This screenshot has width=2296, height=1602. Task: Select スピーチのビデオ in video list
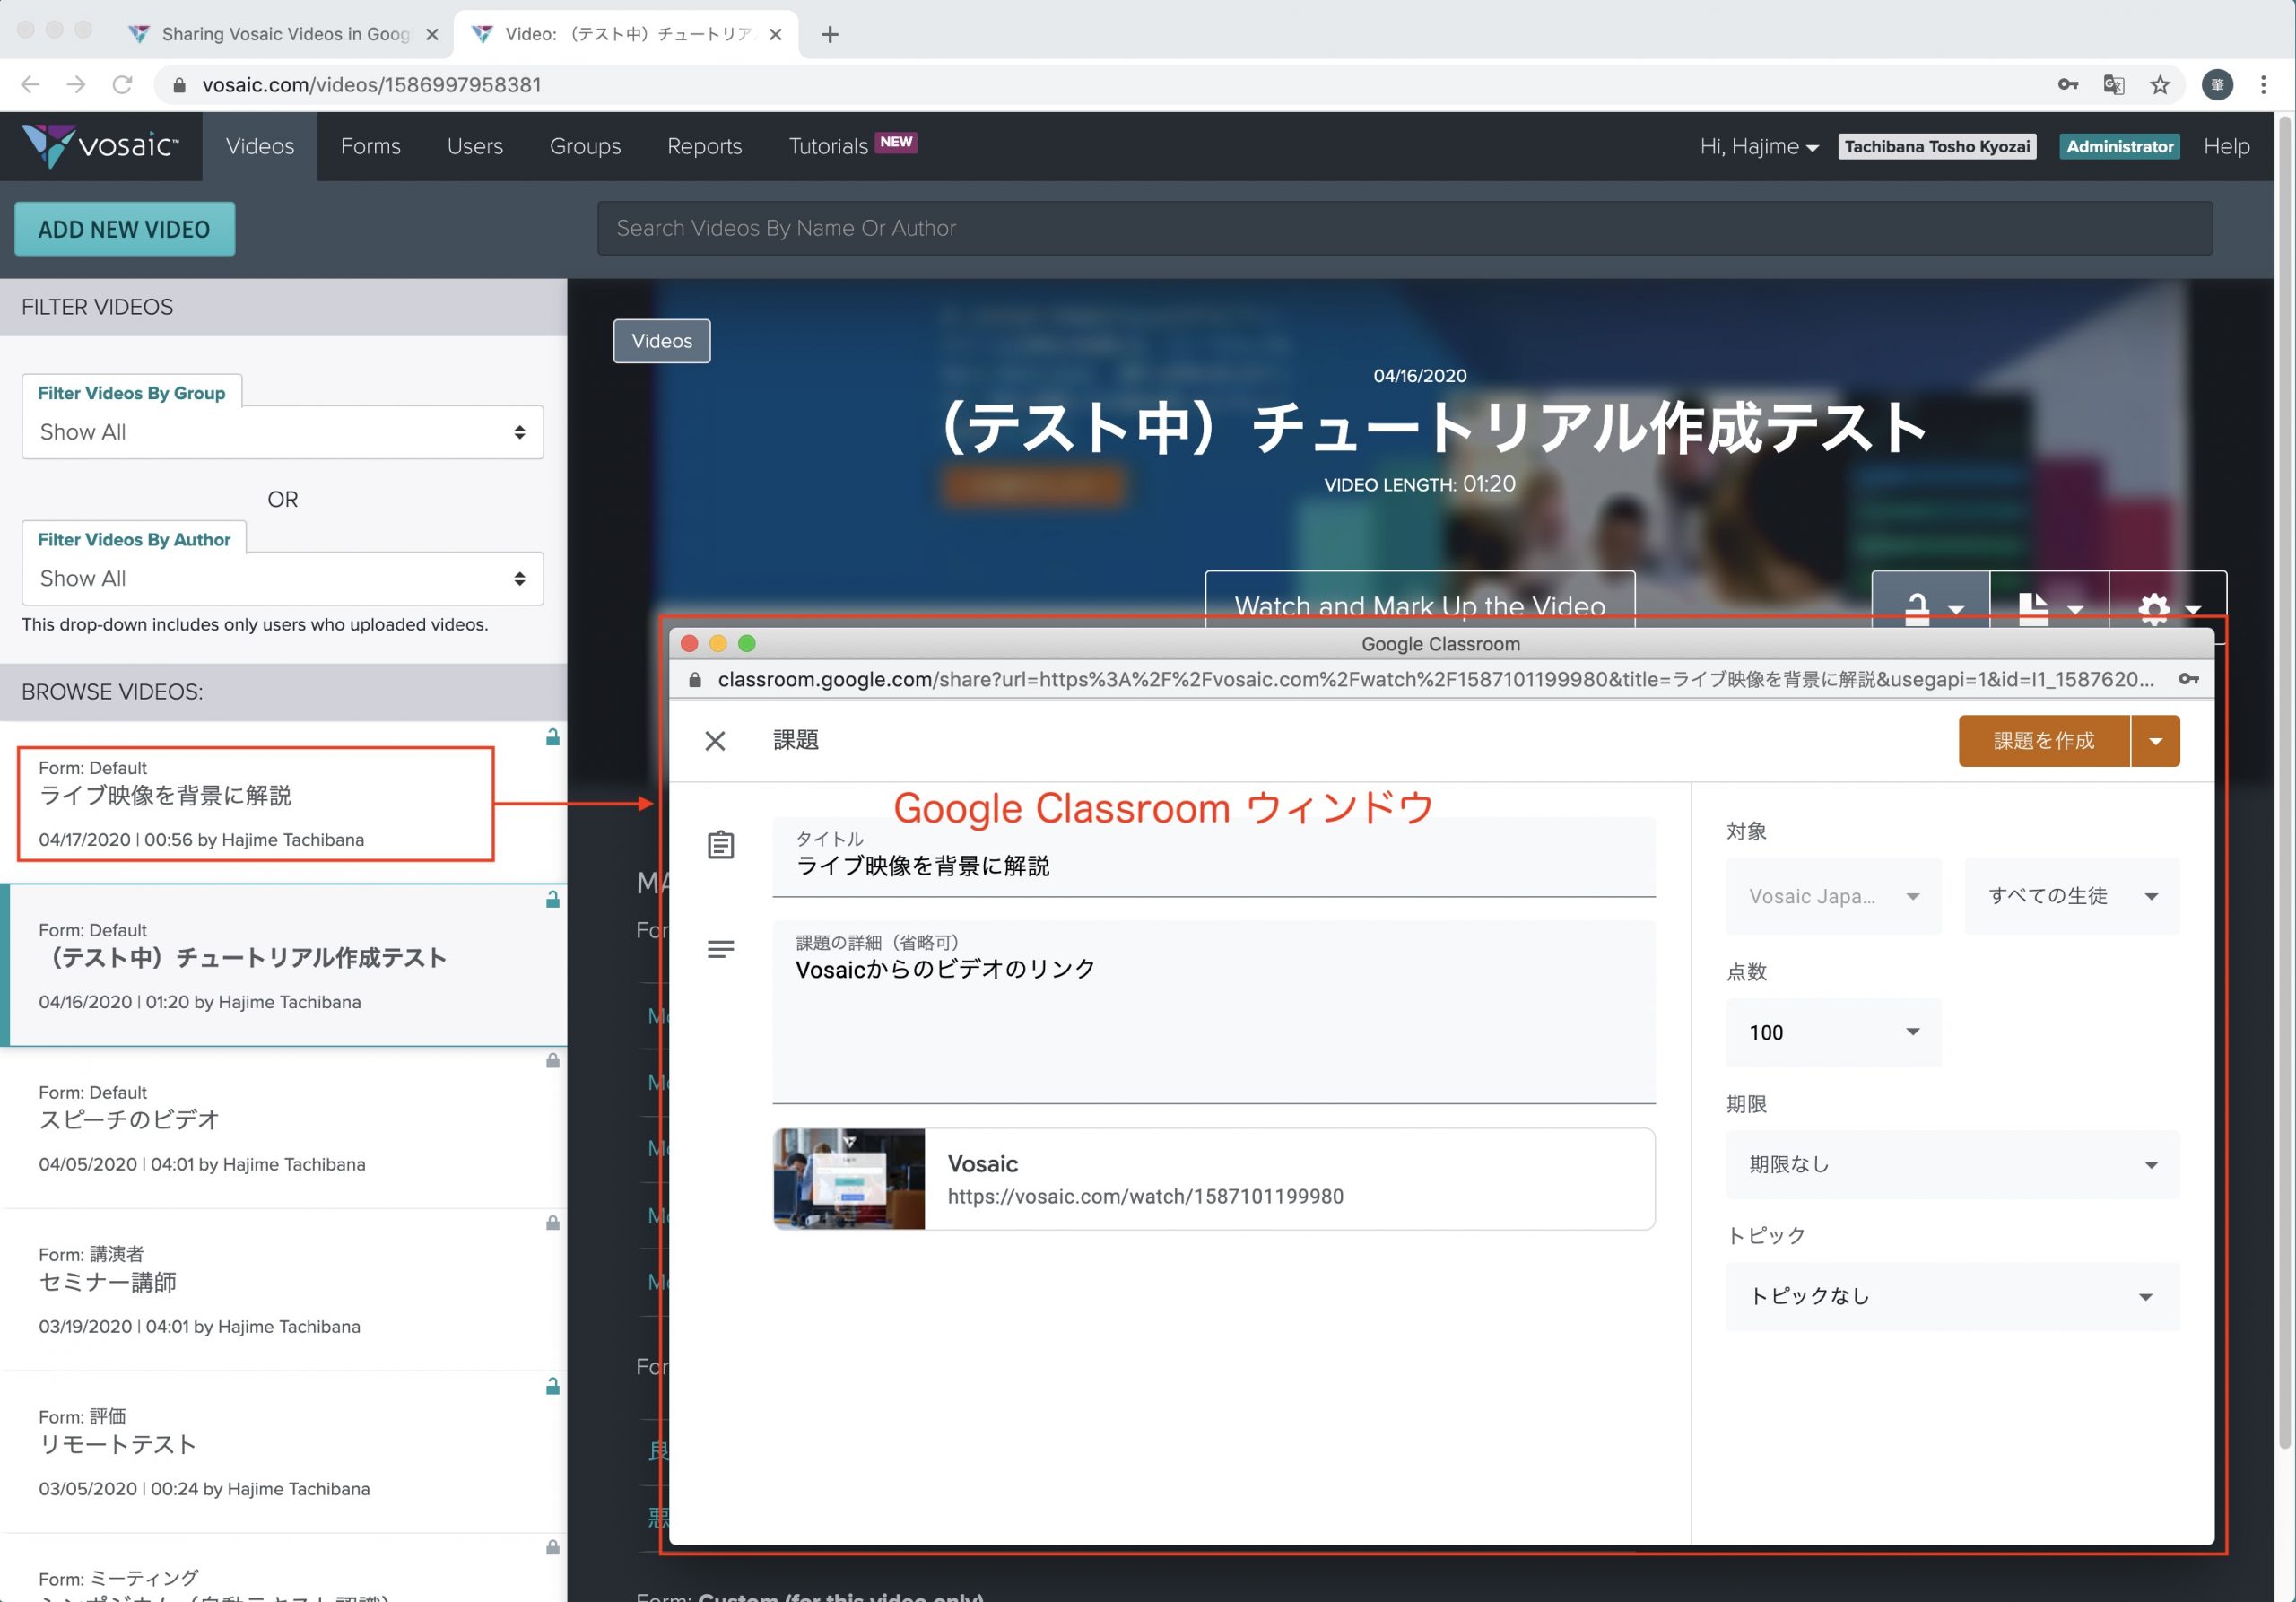click(283, 1128)
